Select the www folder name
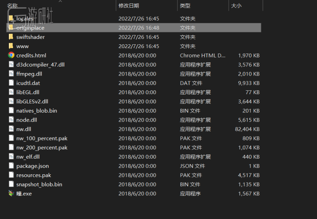This screenshot has height=219, width=317. [x=22, y=46]
